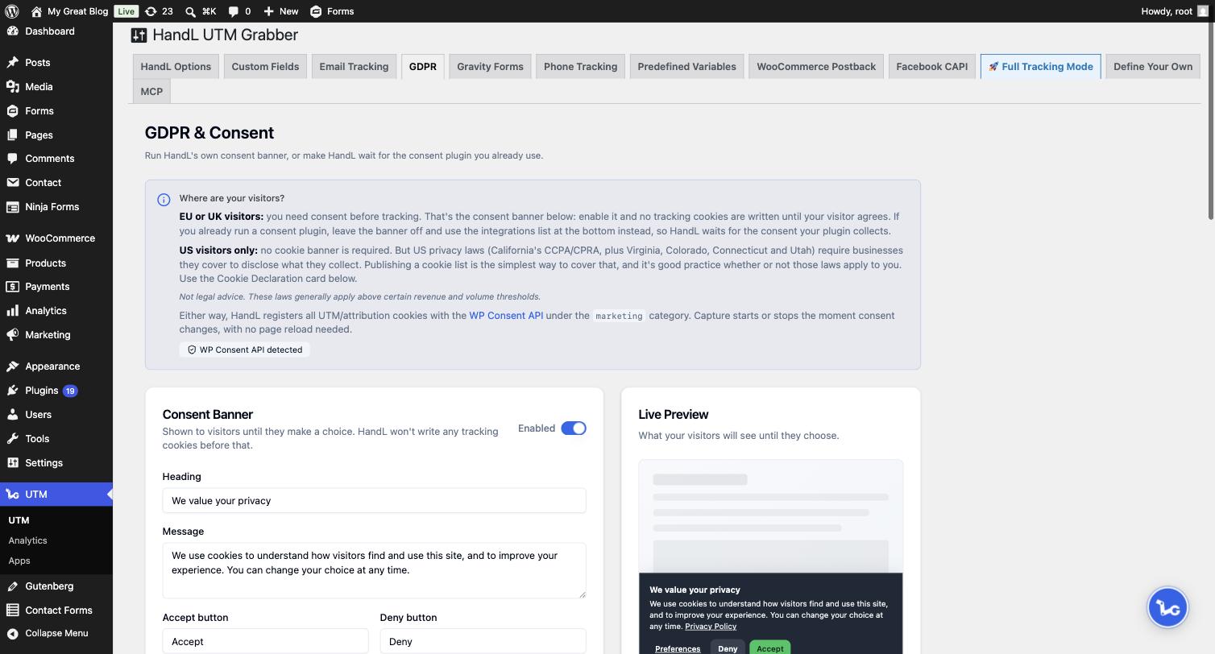Open Apps submenu under UTM
The height and width of the screenshot is (654, 1215).
(19, 561)
